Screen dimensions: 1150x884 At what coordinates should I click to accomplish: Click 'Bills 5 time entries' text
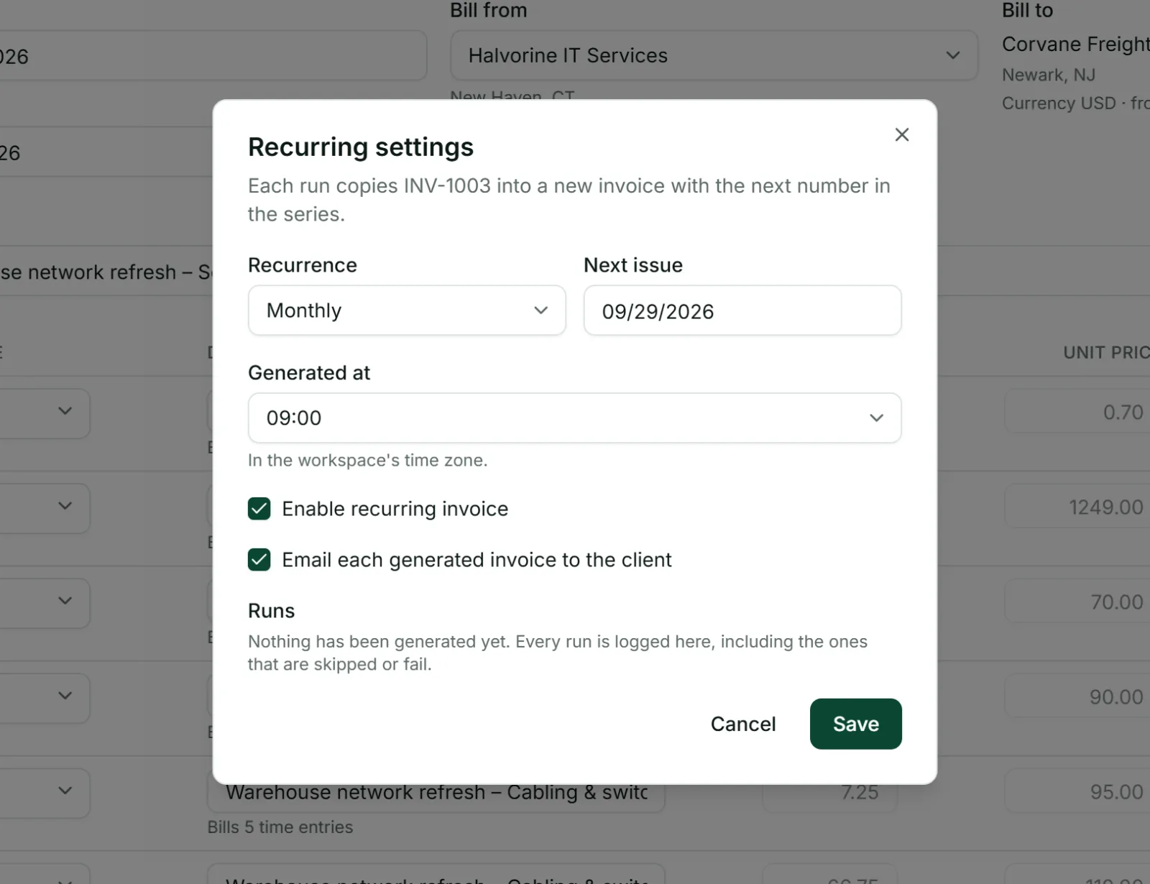pos(280,827)
